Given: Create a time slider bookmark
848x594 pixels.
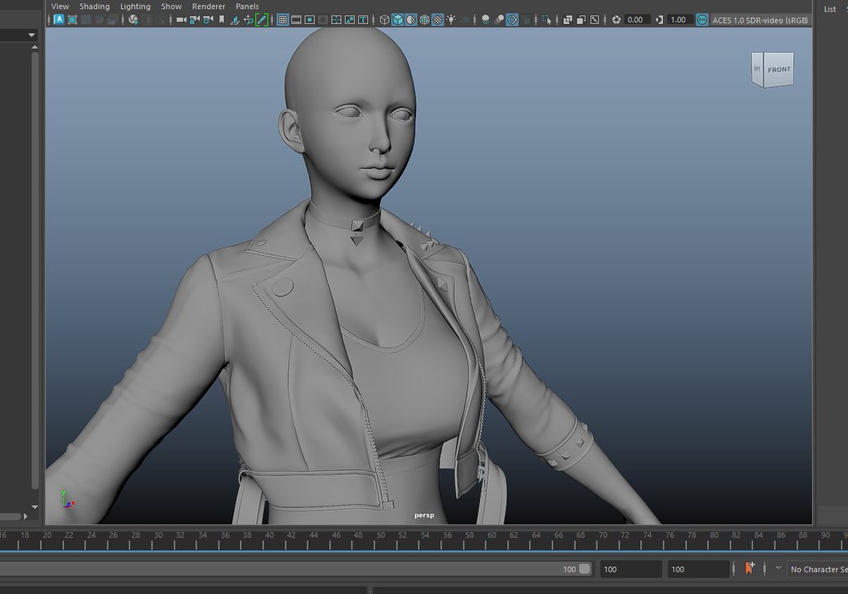Looking at the screenshot, I should [749, 569].
